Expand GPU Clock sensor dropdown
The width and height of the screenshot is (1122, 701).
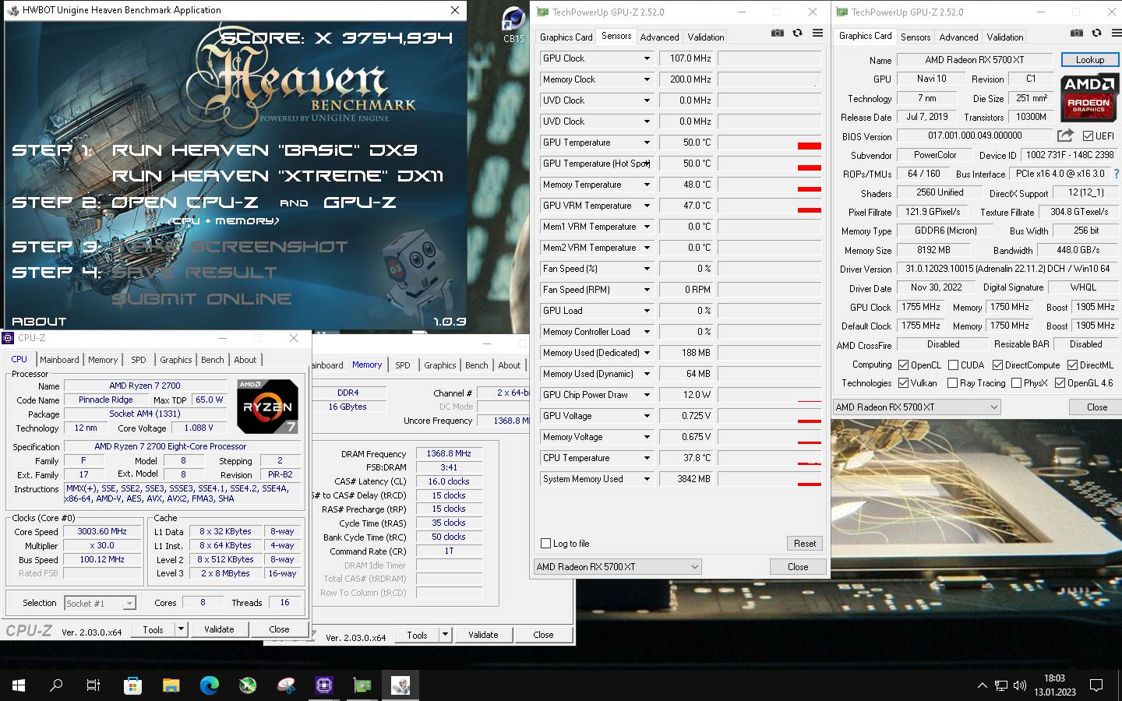tap(647, 58)
